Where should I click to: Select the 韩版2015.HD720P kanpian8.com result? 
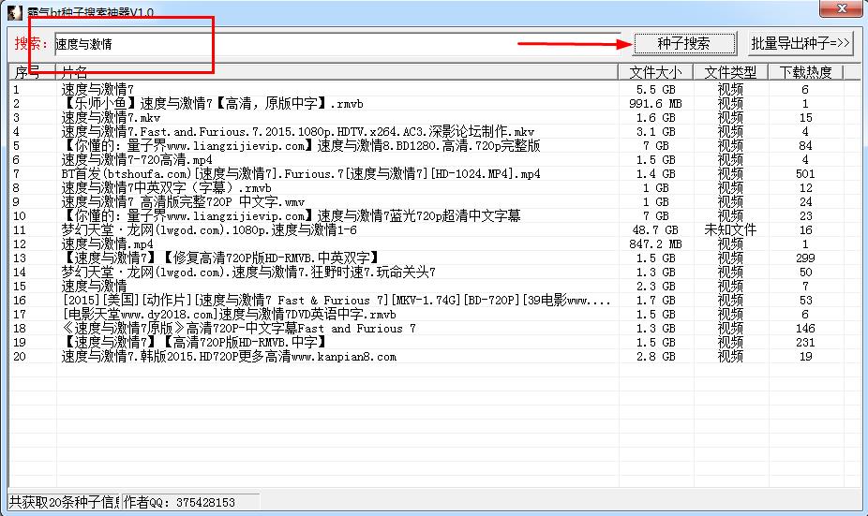229,357
